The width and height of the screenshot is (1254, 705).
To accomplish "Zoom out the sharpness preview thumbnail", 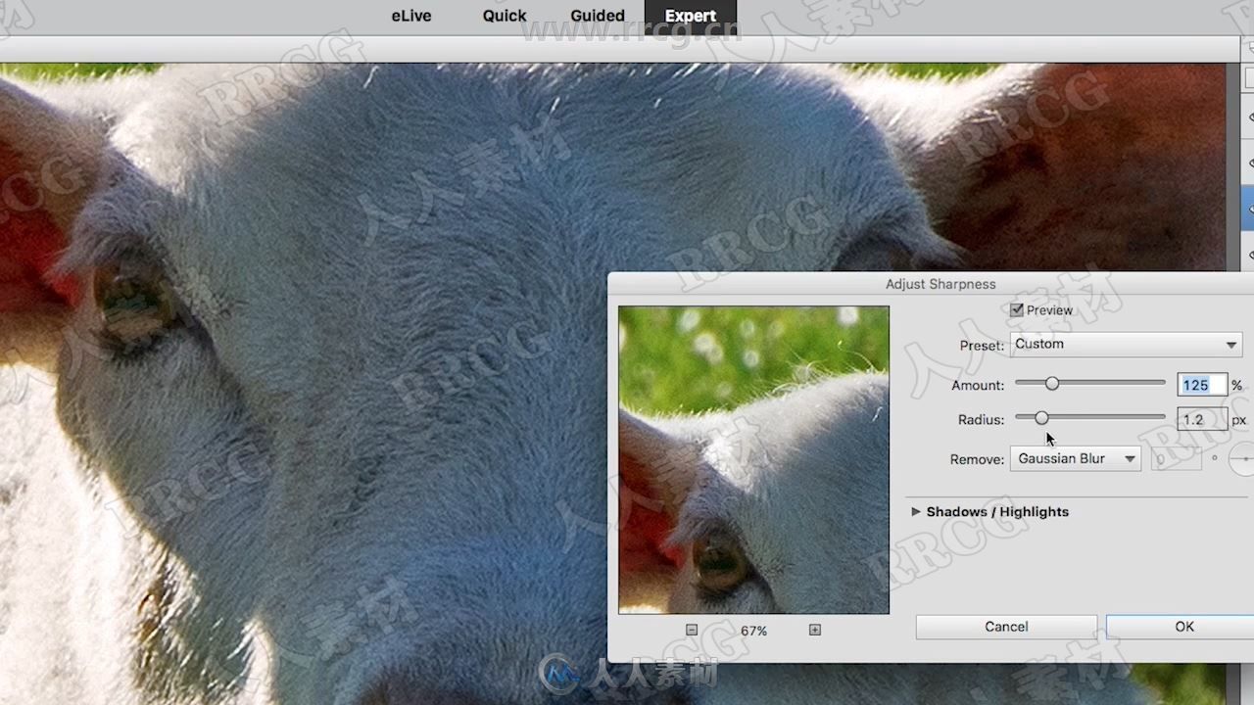I will 692,631.
